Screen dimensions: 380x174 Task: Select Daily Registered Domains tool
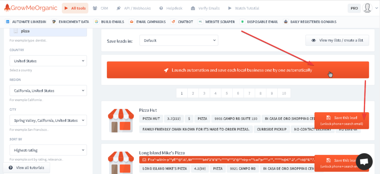(310, 22)
